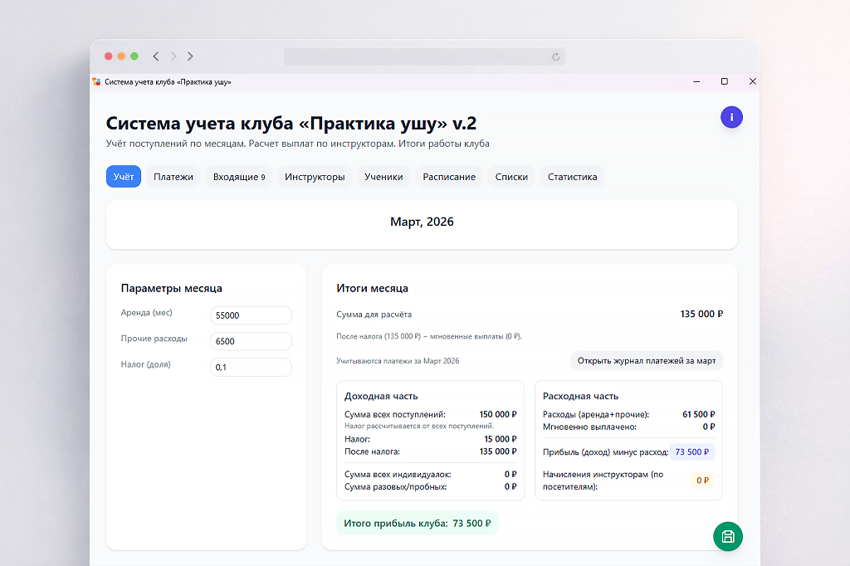The width and height of the screenshot is (850, 566).
Task: Switch to the Платежи tab
Action: (173, 176)
